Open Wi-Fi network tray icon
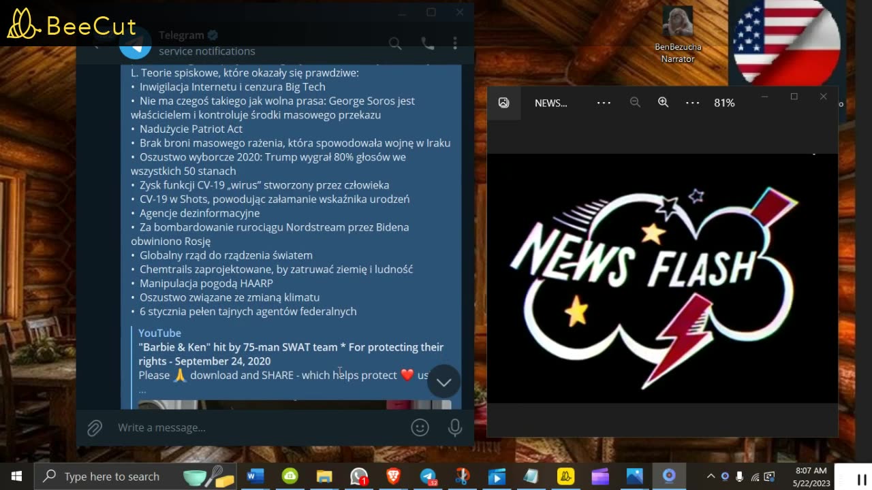This screenshot has height=490, width=872. tap(755, 476)
